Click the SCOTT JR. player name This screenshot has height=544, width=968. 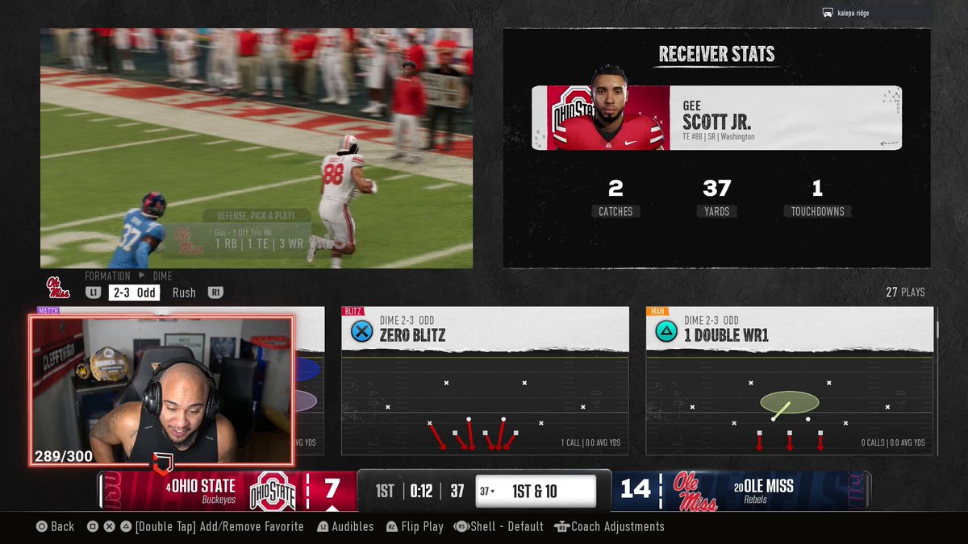click(x=716, y=123)
